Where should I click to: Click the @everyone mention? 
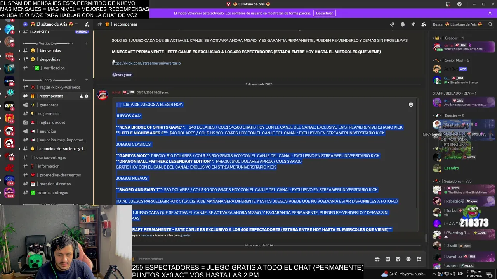pos(122,74)
